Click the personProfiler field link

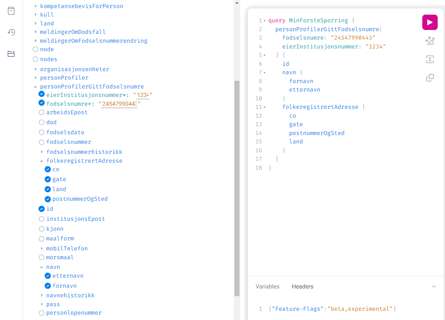(64, 78)
